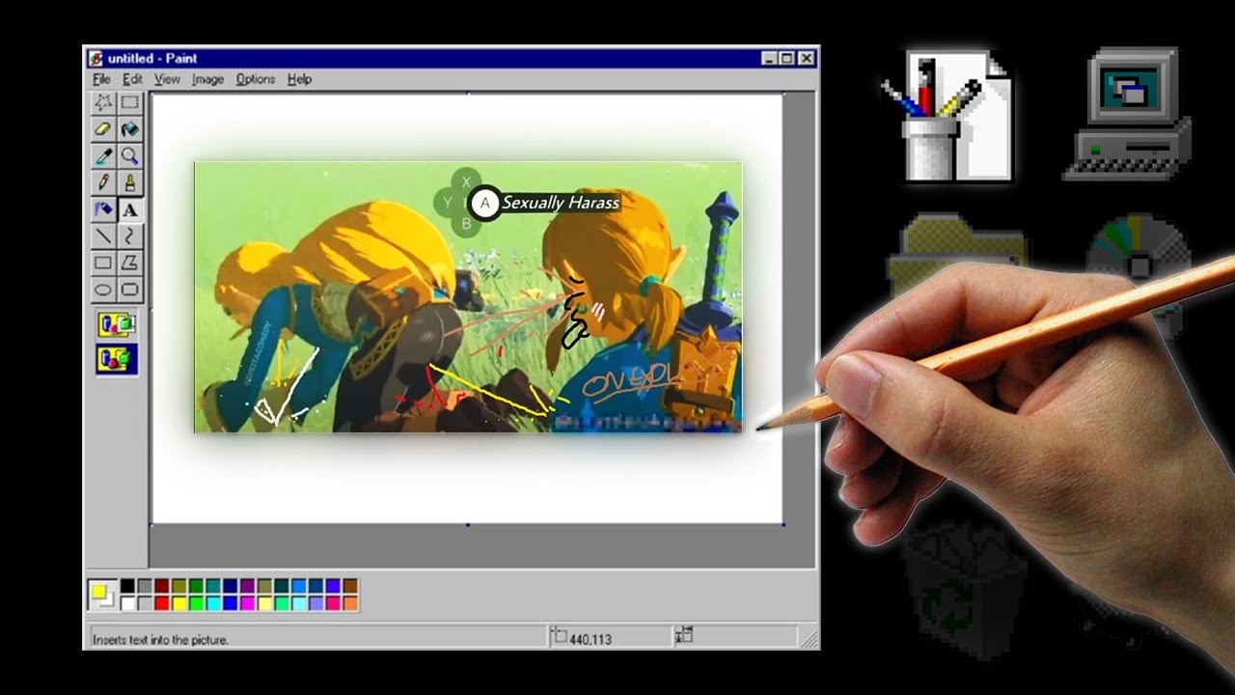Image resolution: width=1235 pixels, height=695 pixels.
Task: Click the Text tool labeled A
Action: [x=129, y=208]
